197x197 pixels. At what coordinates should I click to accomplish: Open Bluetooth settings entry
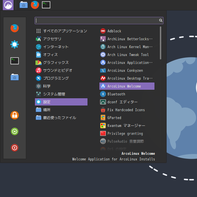click(x=116, y=94)
